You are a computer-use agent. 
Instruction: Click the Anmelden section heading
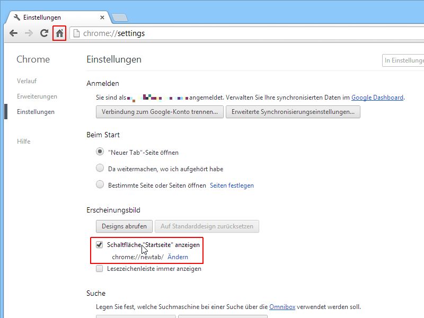tap(103, 84)
